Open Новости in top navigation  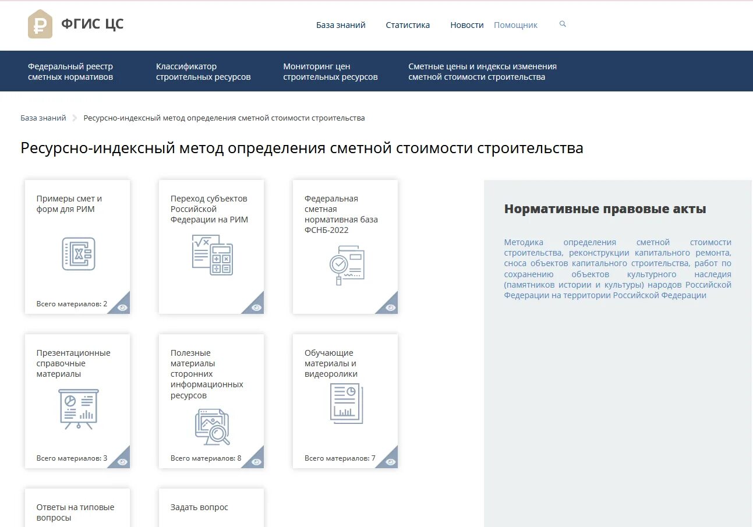(467, 25)
